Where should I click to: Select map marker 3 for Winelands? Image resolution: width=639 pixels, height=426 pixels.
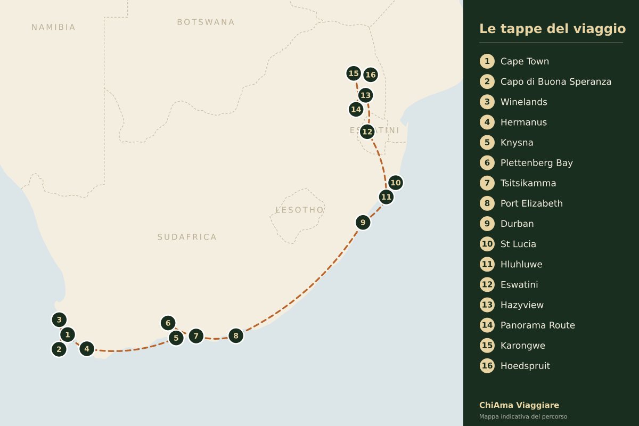tap(59, 320)
